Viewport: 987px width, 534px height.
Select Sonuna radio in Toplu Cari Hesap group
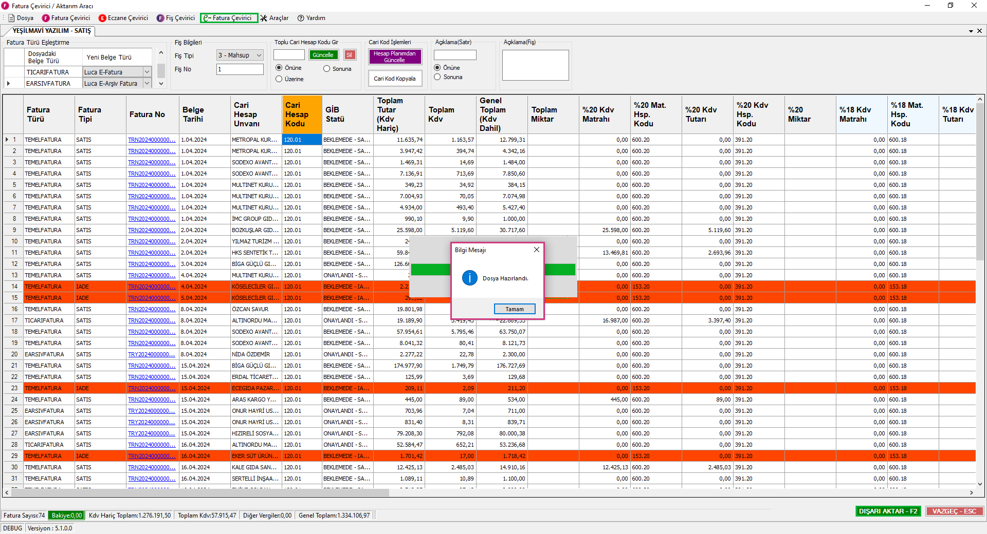[x=326, y=69]
